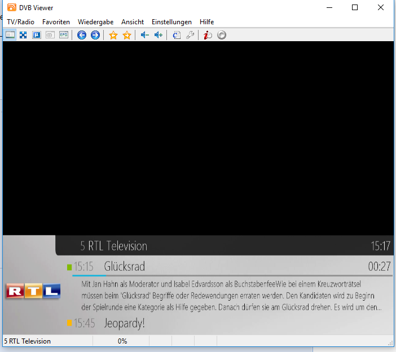Open the TV/Radio menu
Viewport: 396px width, 352px height.
coord(20,22)
